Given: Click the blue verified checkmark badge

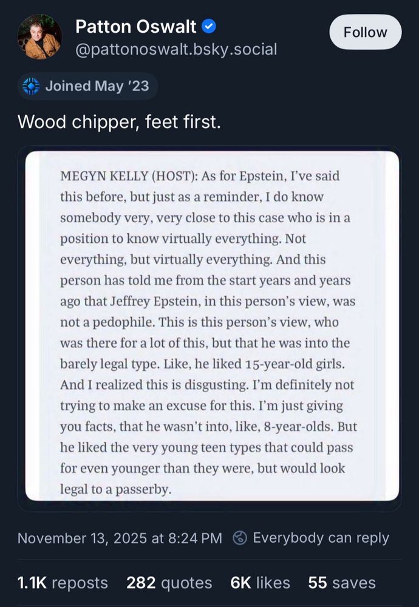Looking at the screenshot, I should pyautogui.click(x=209, y=27).
